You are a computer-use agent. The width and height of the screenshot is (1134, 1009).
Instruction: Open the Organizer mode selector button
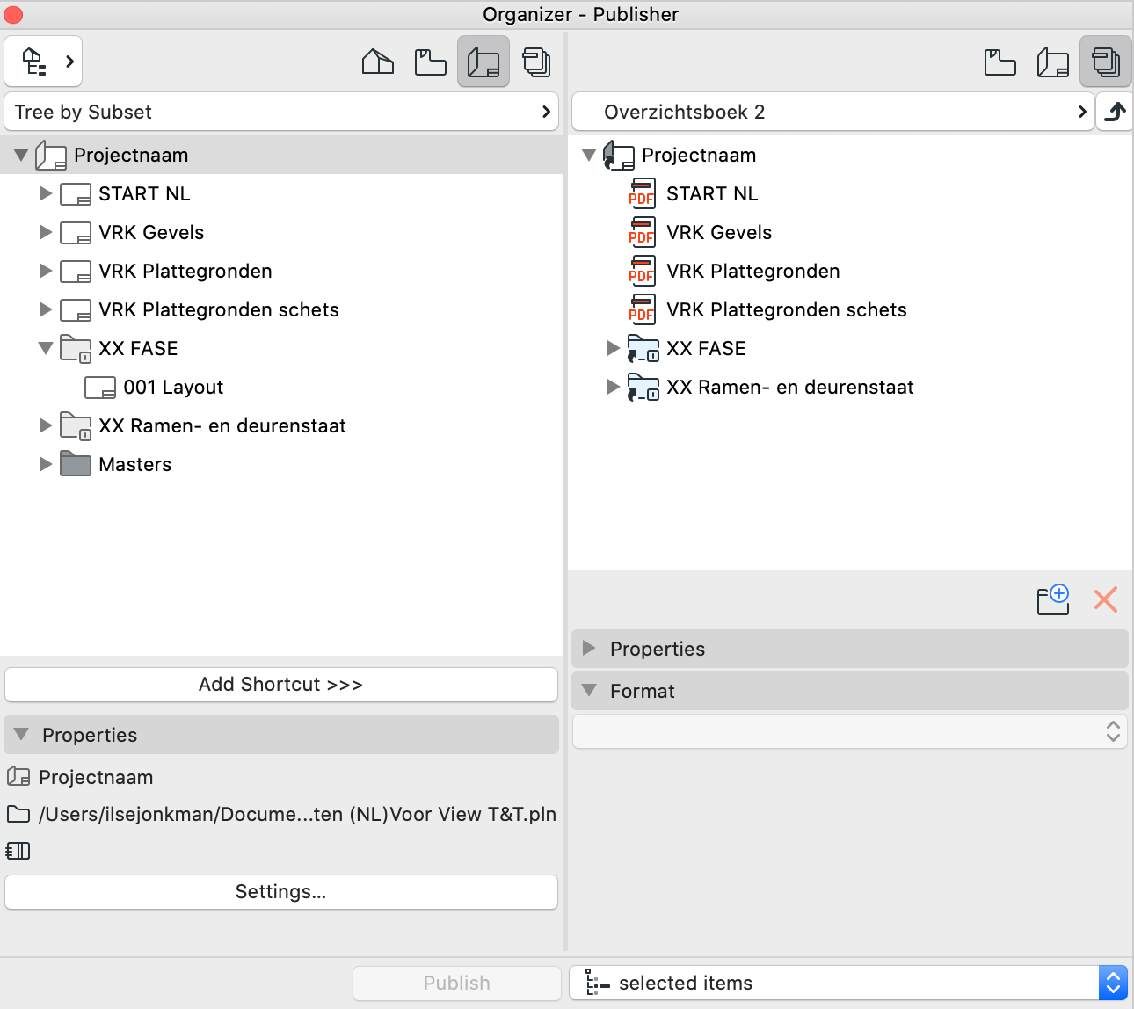pyautogui.click(x=44, y=62)
